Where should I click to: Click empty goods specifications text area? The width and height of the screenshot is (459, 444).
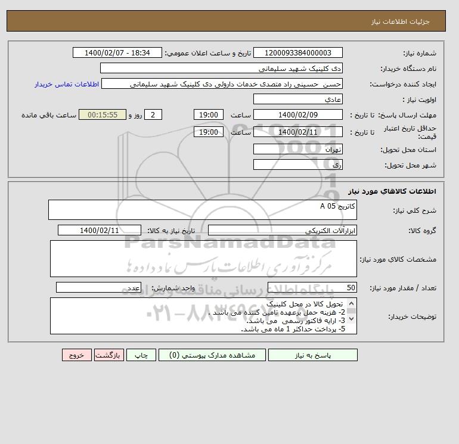pyautogui.click(x=203, y=259)
